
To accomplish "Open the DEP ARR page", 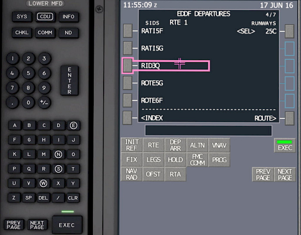I will 175,145.
